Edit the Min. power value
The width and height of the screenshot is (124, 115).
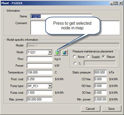100,99
